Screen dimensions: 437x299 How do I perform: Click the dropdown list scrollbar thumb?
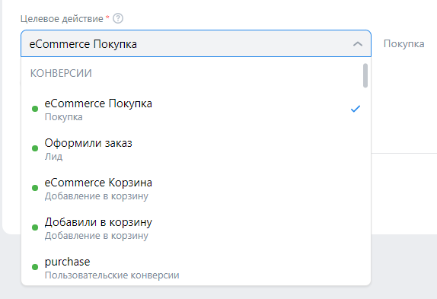tap(365, 75)
